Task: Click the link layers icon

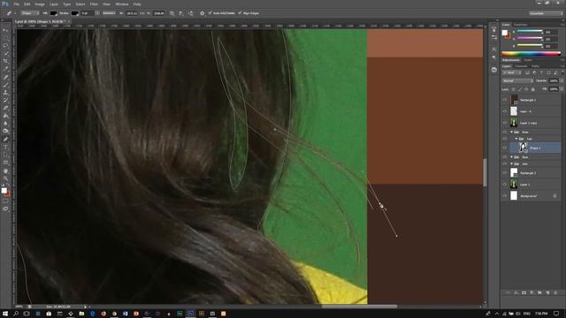Action: pyautogui.click(x=509, y=292)
